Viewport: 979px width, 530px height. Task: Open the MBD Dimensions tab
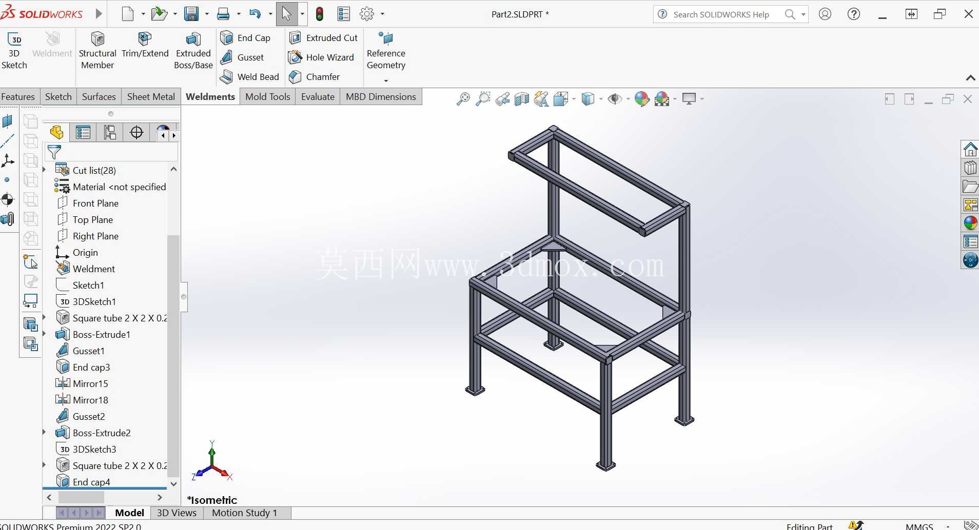point(381,97)
